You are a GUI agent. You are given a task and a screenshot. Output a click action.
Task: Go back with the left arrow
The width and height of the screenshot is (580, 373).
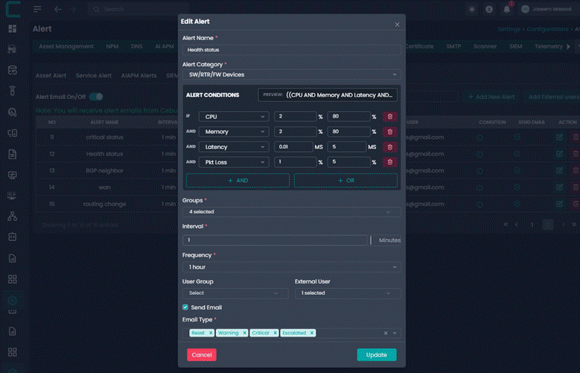58,9
